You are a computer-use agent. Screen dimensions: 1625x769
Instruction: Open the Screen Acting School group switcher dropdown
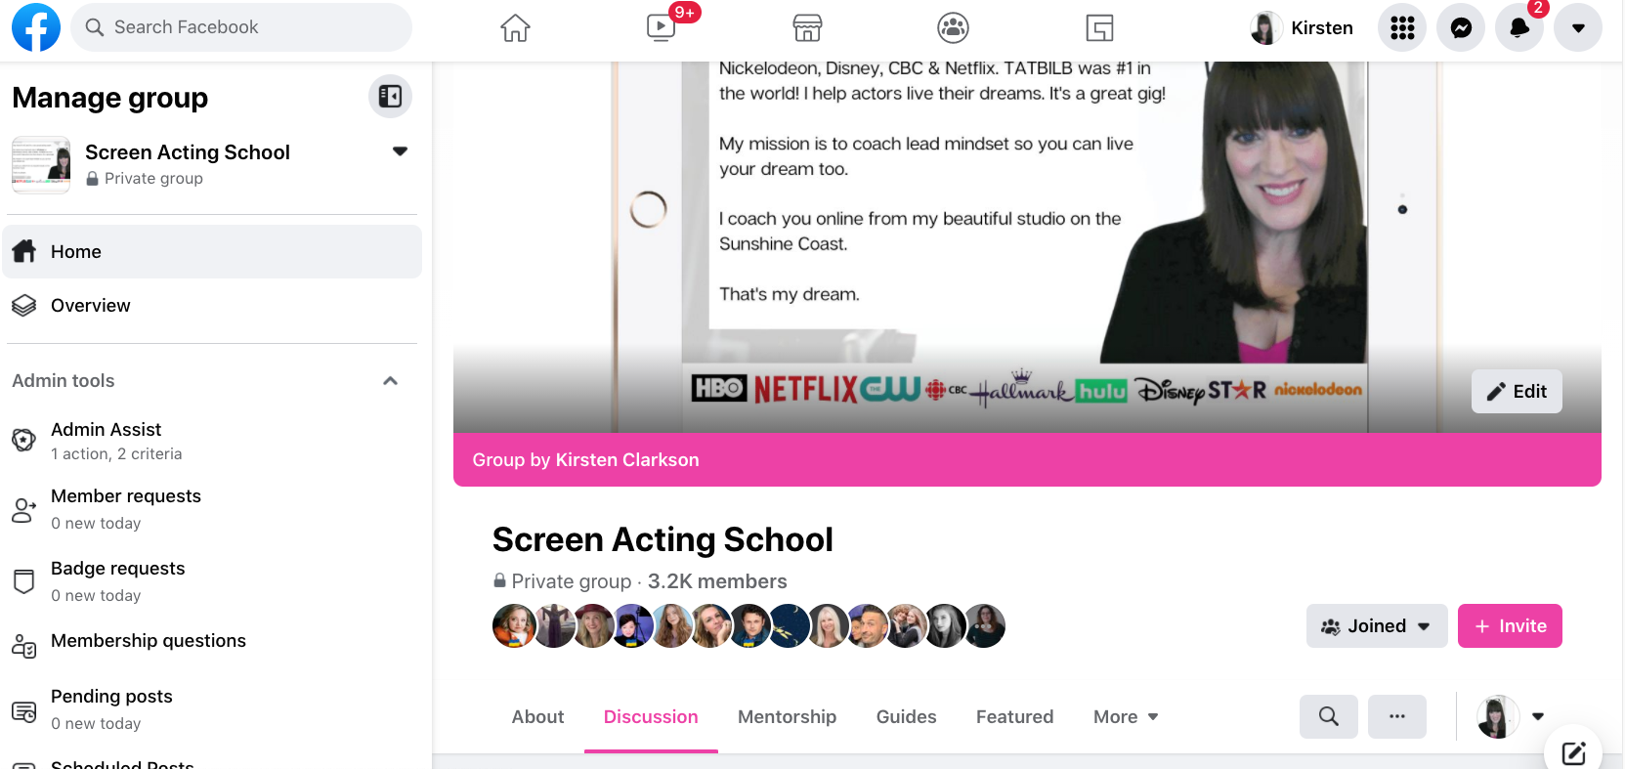coord(400,151)
